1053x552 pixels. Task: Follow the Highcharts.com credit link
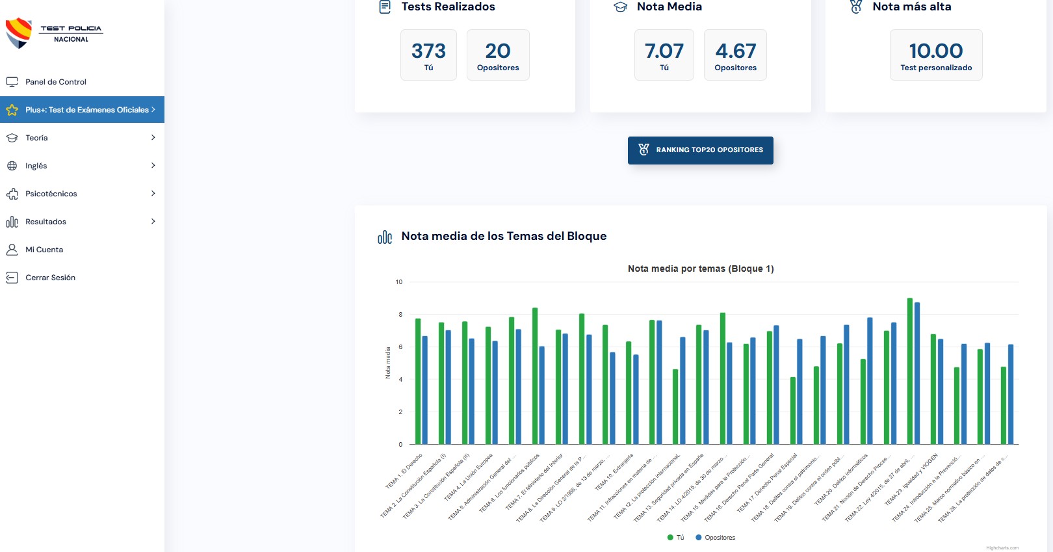[x=1002, y=548]
